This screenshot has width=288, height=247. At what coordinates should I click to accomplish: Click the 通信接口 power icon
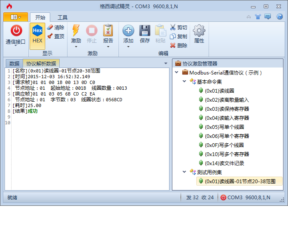[16, 30]
